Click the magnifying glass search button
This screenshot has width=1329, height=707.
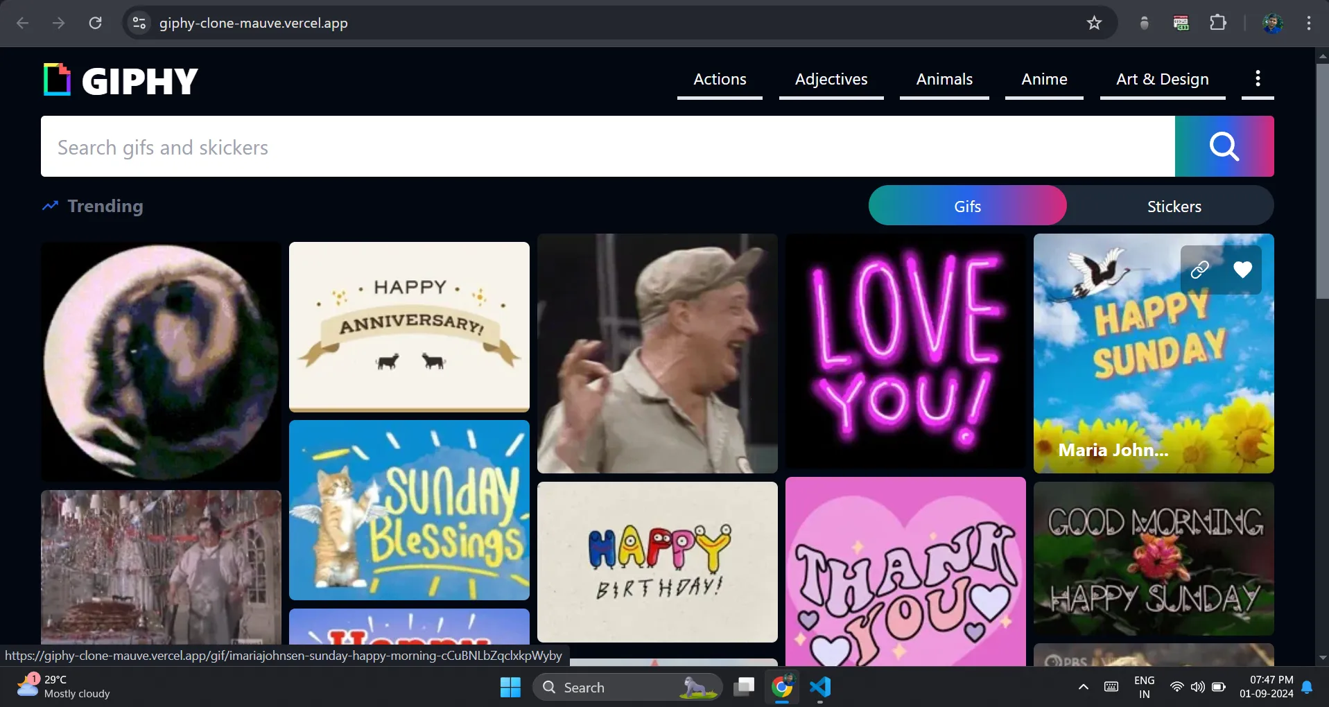[1224, 146]
